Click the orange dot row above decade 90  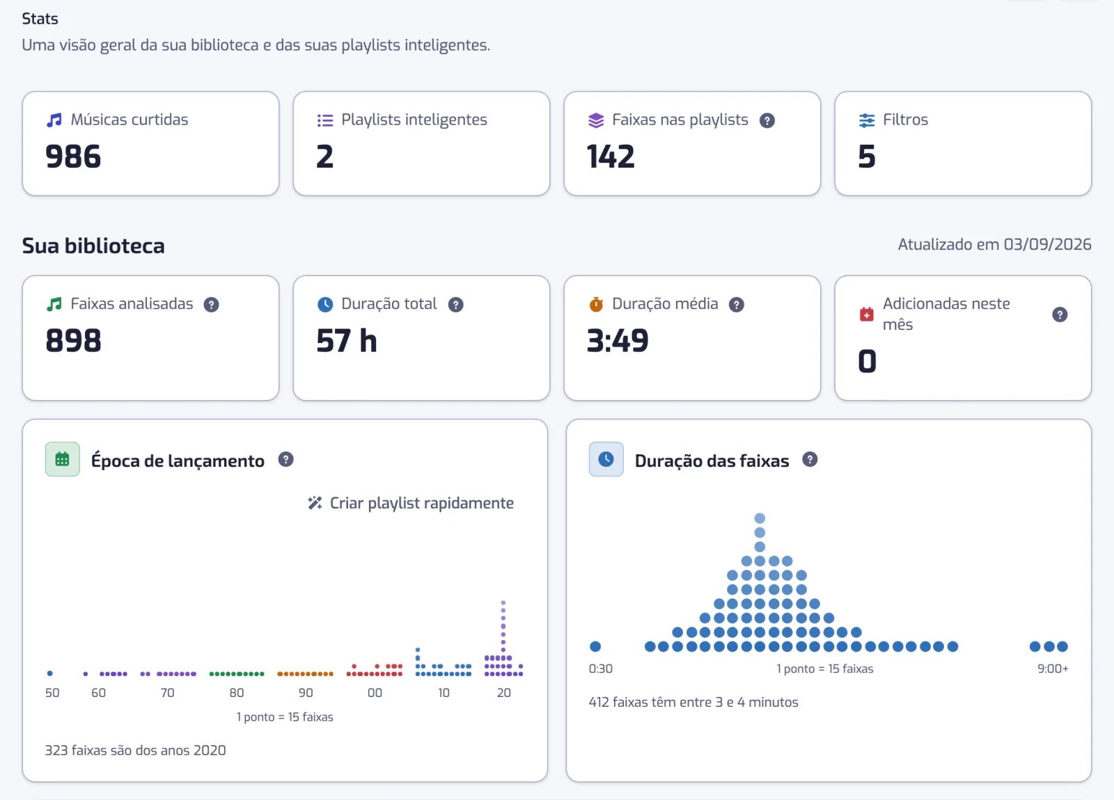pyautogui.click(x=306, y=673)
